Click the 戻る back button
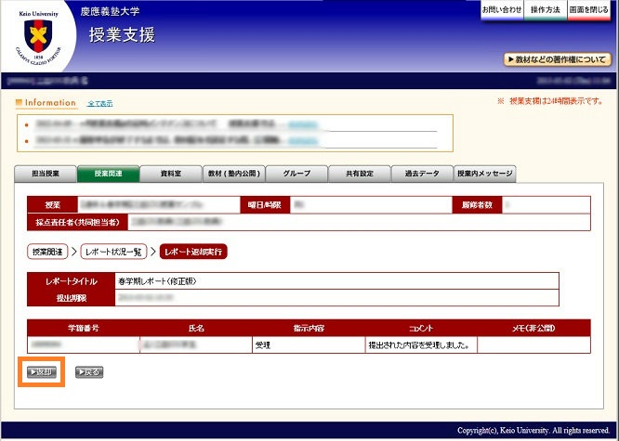The image size is (619, 441). [89, 372]
